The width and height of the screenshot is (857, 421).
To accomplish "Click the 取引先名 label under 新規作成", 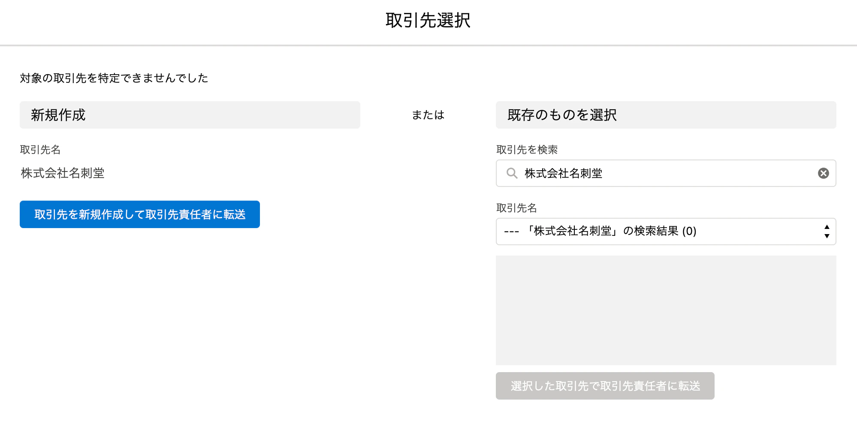I will 40,150.
